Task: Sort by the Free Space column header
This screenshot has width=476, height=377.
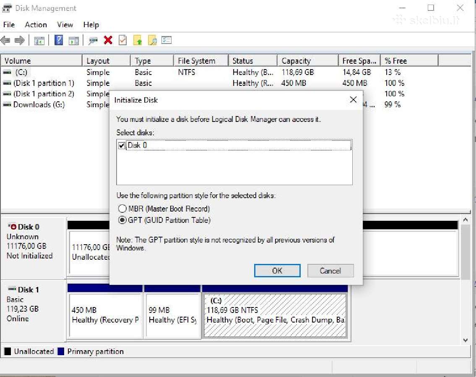Action: (360, 61)
